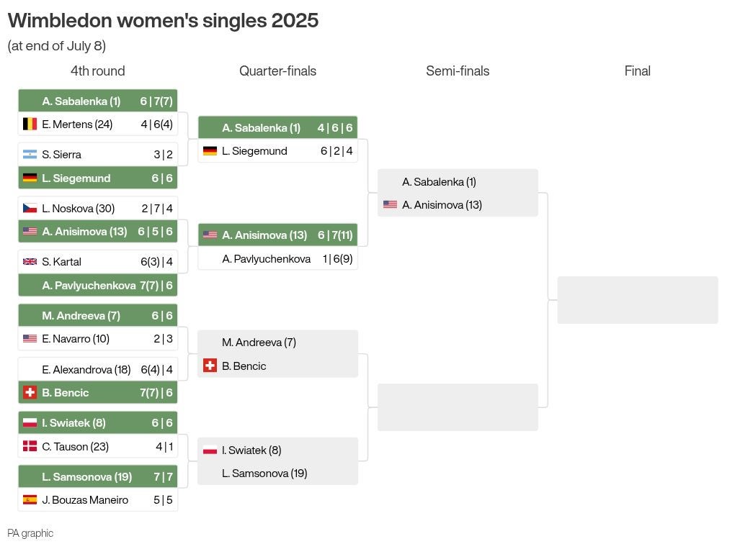Click the Spain flag beside J. Bouzas Maneiro
735x544 pixels.
[x=30, y=500]
